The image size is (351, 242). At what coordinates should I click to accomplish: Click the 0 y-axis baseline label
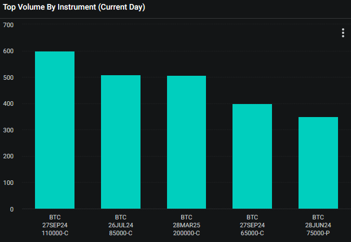pyautogui.click(x=12, y=209)
